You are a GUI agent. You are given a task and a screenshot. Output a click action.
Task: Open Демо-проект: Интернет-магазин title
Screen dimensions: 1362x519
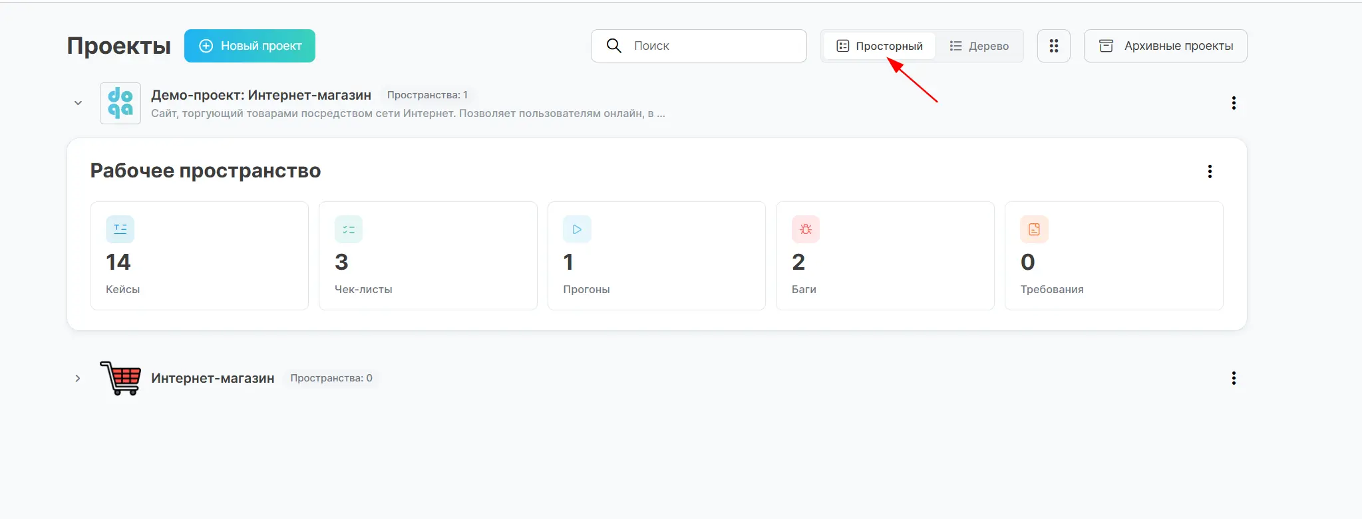point(261,95)
